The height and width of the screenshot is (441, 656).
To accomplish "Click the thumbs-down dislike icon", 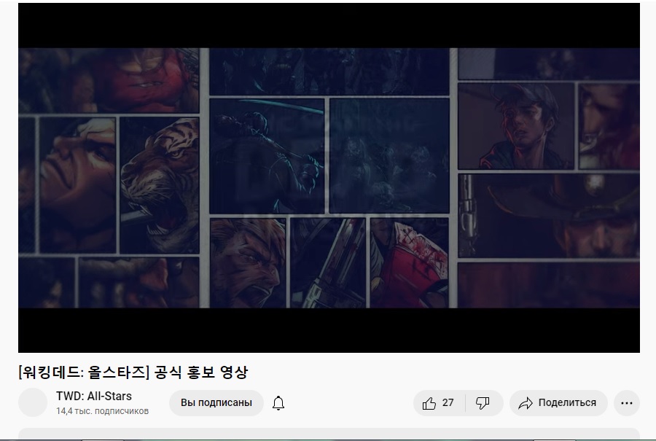I will point(483,403).
